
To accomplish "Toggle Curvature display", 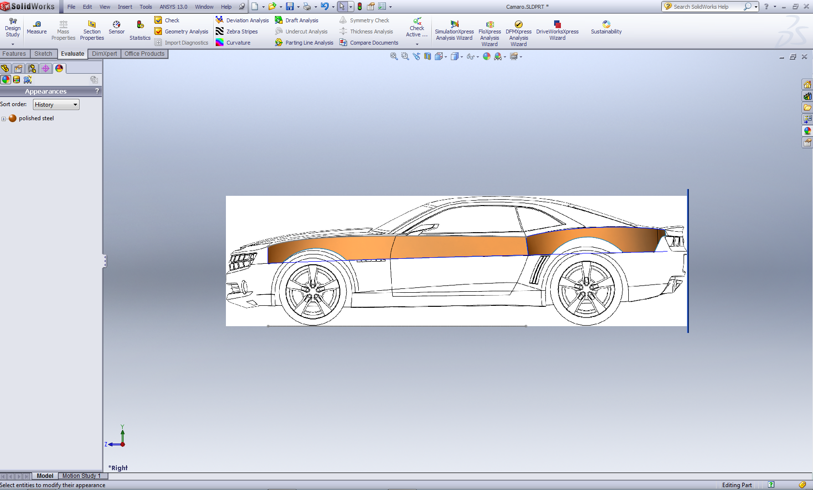I will click(233, 43).
